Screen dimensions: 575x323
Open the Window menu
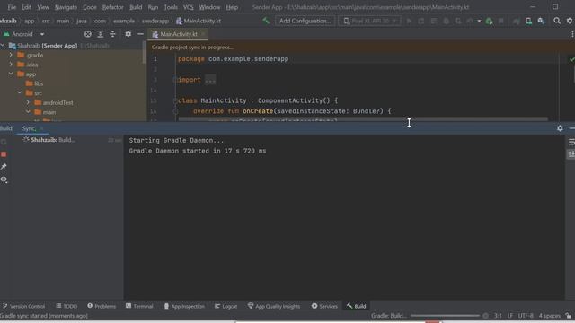(209, 7)
